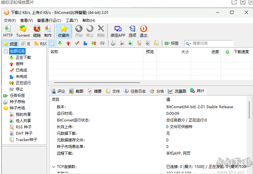Screen dimensions: 253x174
Task: Select 正在下载 in the sidebar tree
Action: click(23, 58)
